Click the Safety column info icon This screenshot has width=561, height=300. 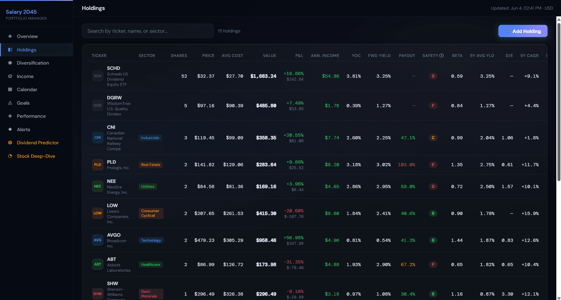(442, 56)
